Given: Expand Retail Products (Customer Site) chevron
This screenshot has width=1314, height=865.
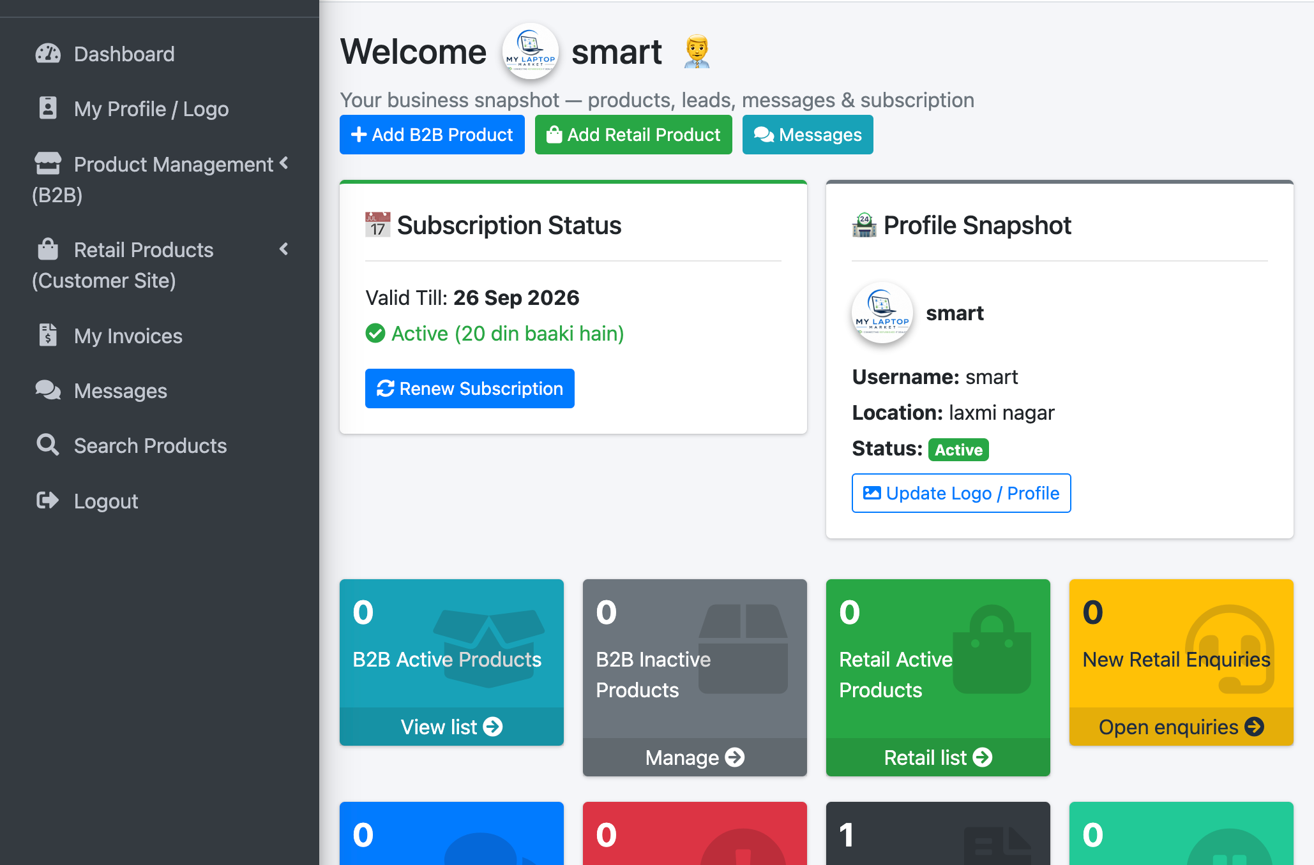Looking at the screenshot, I should 284,249.
